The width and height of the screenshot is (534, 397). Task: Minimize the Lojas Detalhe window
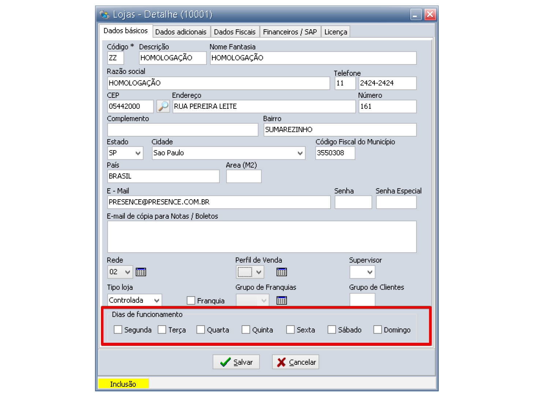coord(415,15)
